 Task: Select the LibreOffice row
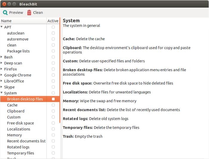(x=30, y=81)
